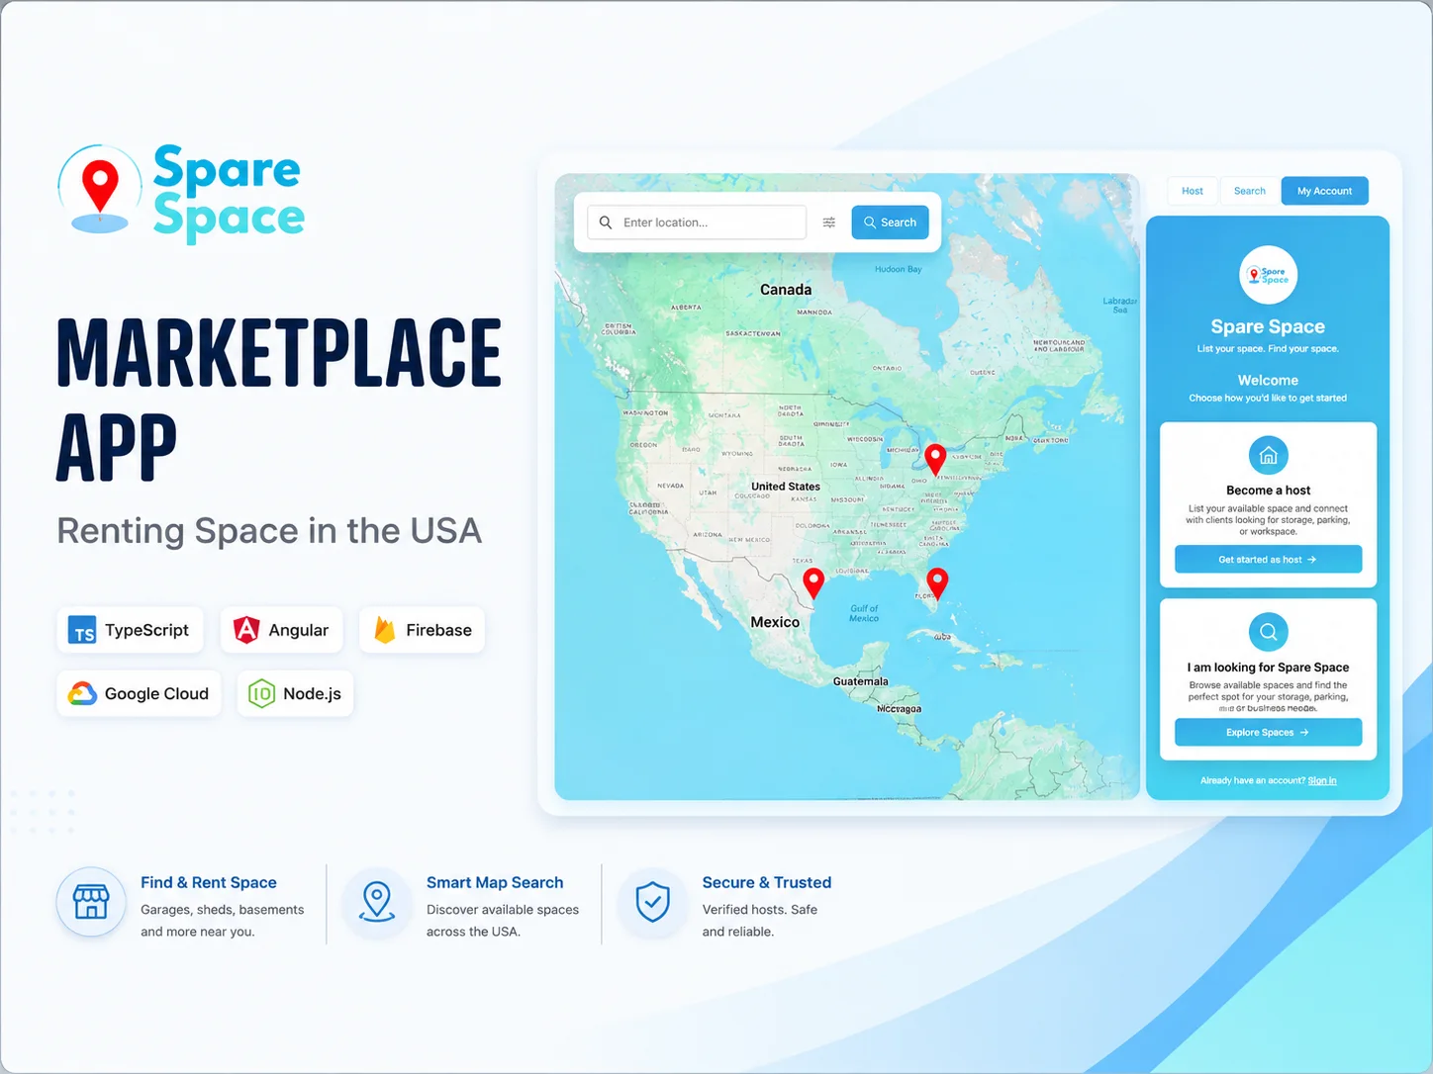Click the house icon above Become a host
Viewport: 1433px width, 1074px height.
pos(1268,456)
